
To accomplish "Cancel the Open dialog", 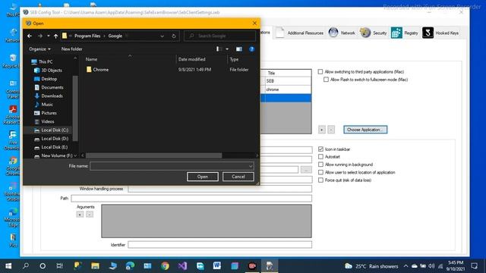I will coord(238,177).
